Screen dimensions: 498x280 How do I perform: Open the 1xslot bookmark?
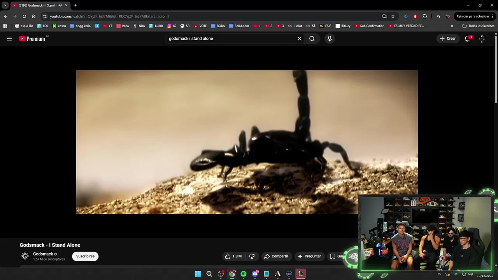(295, 26)
